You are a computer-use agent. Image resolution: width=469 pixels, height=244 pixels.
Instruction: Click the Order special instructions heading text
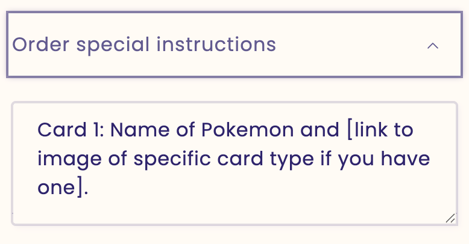[x=144, y=45]
